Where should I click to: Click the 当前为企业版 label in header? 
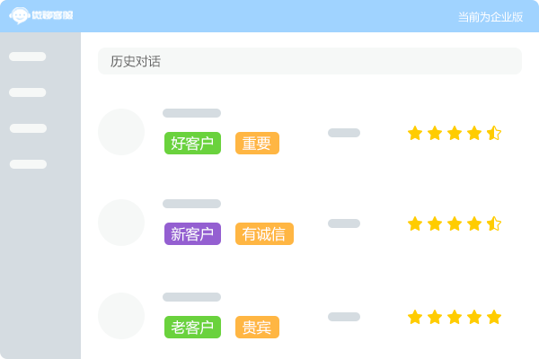click(490, 17)
